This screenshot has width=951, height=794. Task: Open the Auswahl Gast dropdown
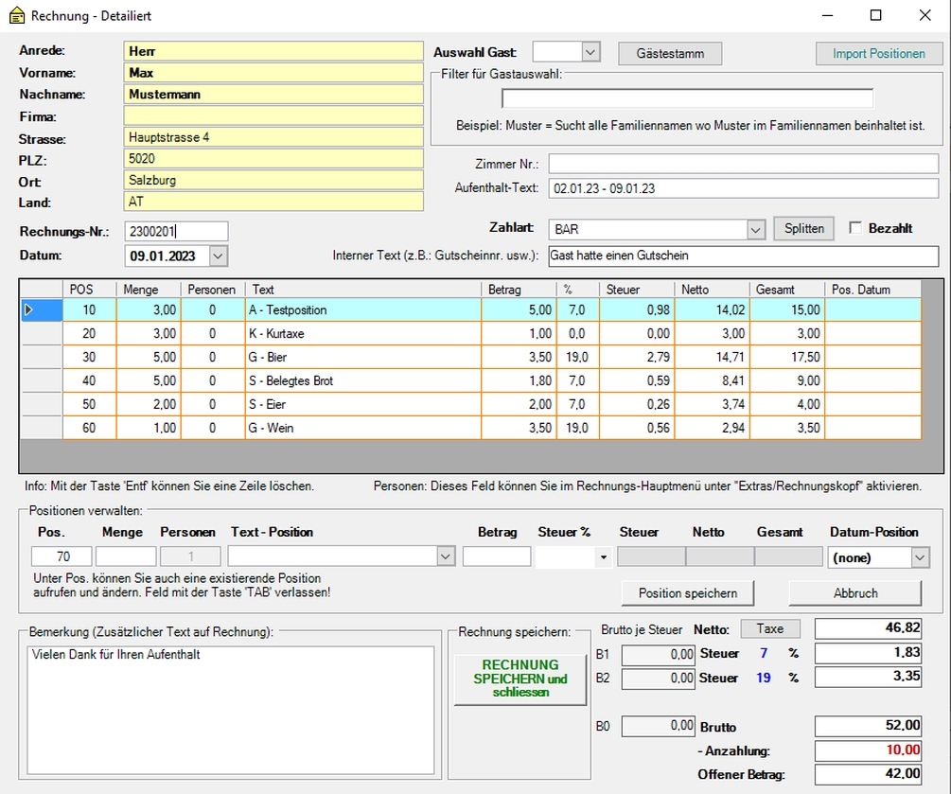590,52
